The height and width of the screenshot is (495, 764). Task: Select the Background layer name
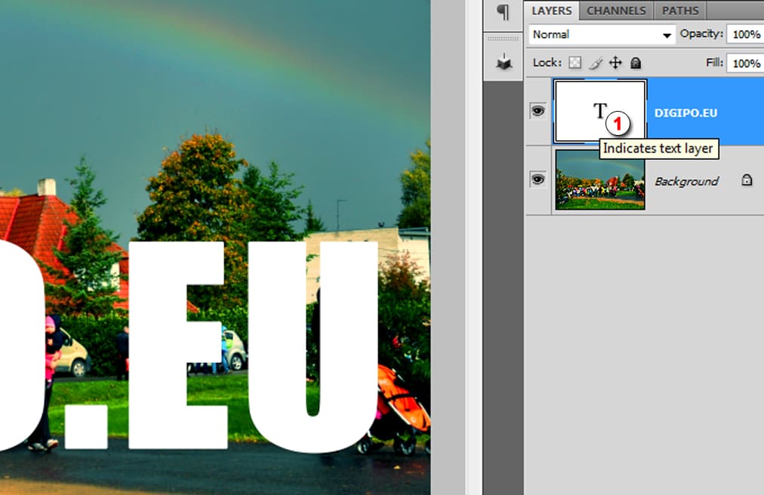[686, 181]
